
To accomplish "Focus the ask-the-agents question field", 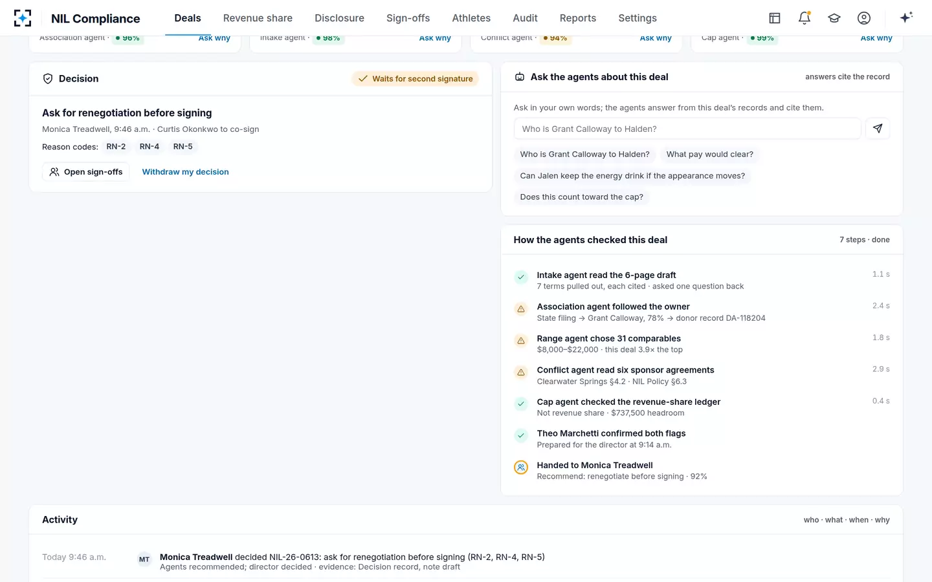I will coord(687,129).
